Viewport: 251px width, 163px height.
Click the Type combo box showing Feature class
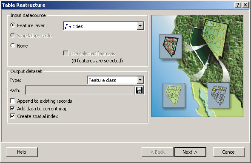point(116,80)
